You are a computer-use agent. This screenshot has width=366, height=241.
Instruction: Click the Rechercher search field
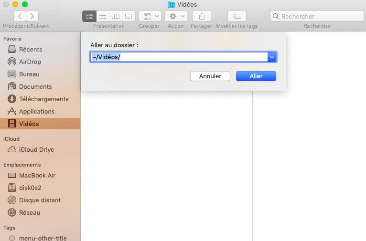coord(317,16)
